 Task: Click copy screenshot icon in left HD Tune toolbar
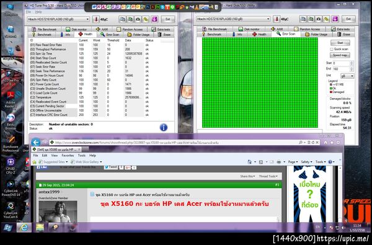coord(130,19)
